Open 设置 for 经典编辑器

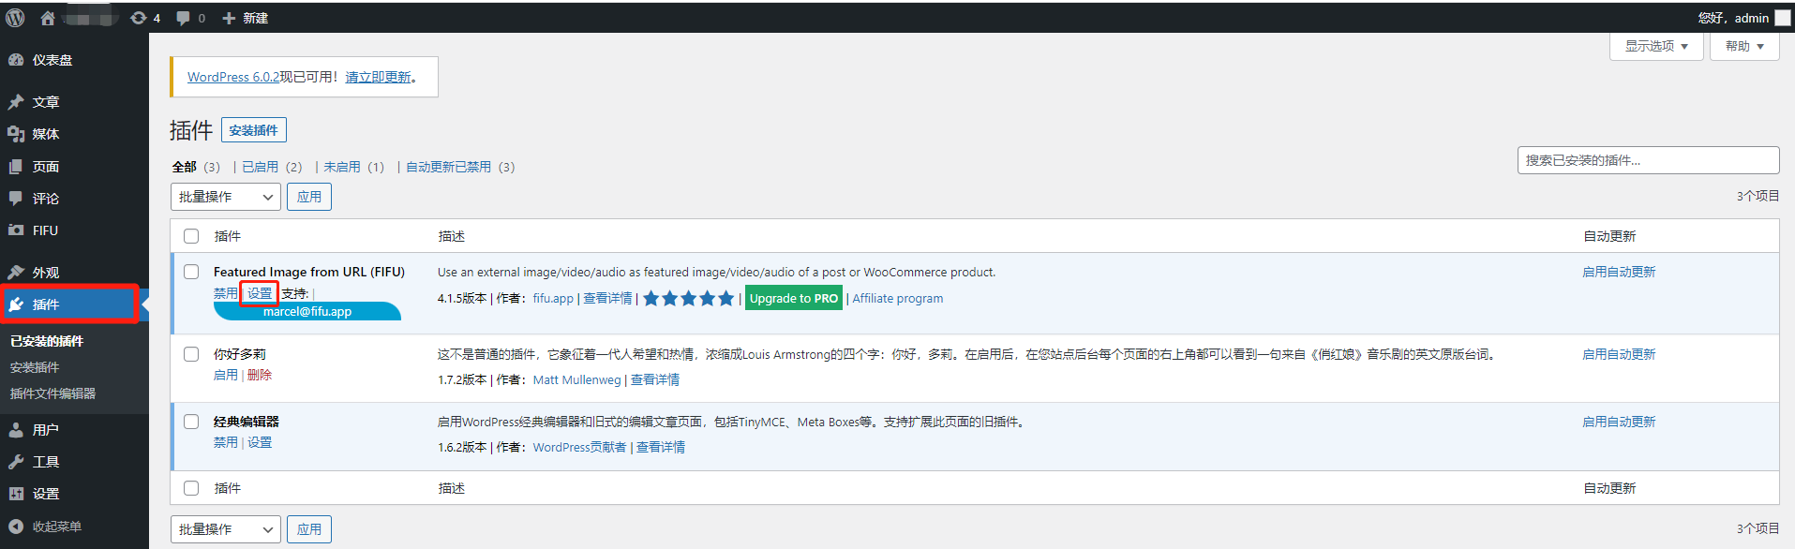click(260, 442)
